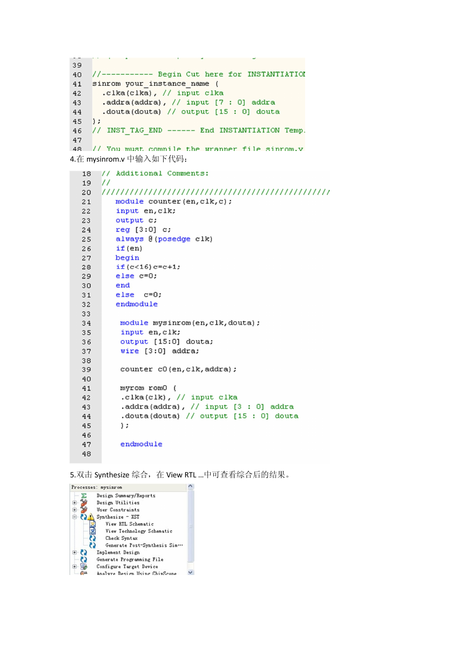Click the toolbox icon next to Design Utilities
The height and width of the screenshot is (655, 463).
point(84,502)
